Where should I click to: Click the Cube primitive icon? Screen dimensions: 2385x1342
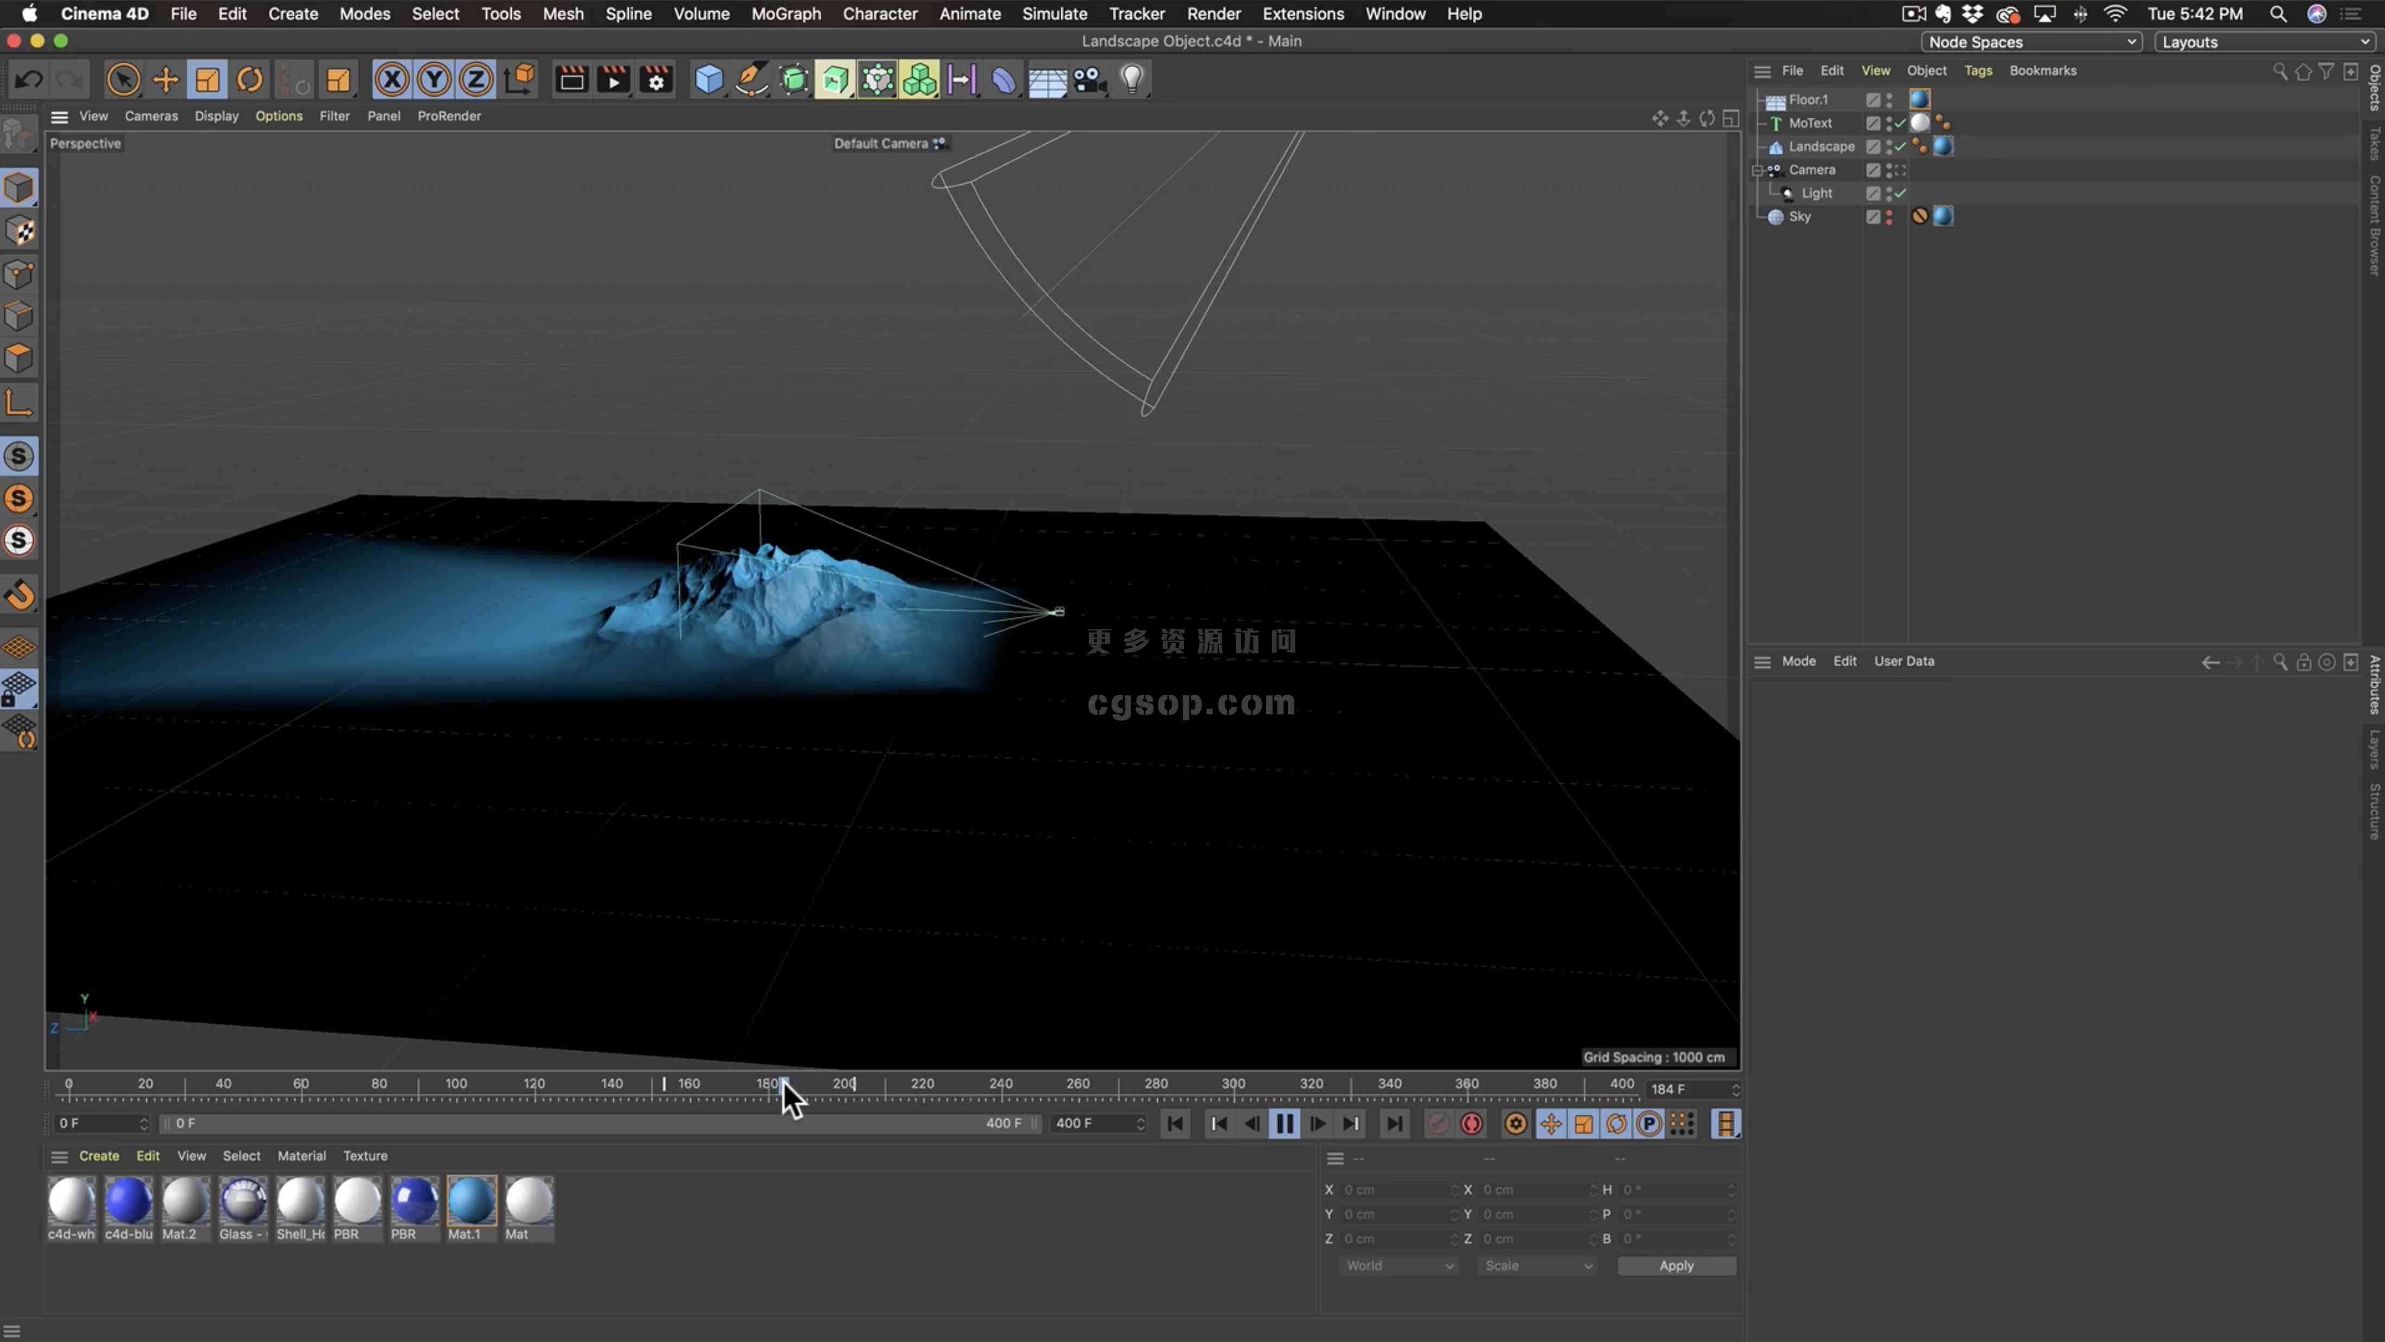point(708,80)
